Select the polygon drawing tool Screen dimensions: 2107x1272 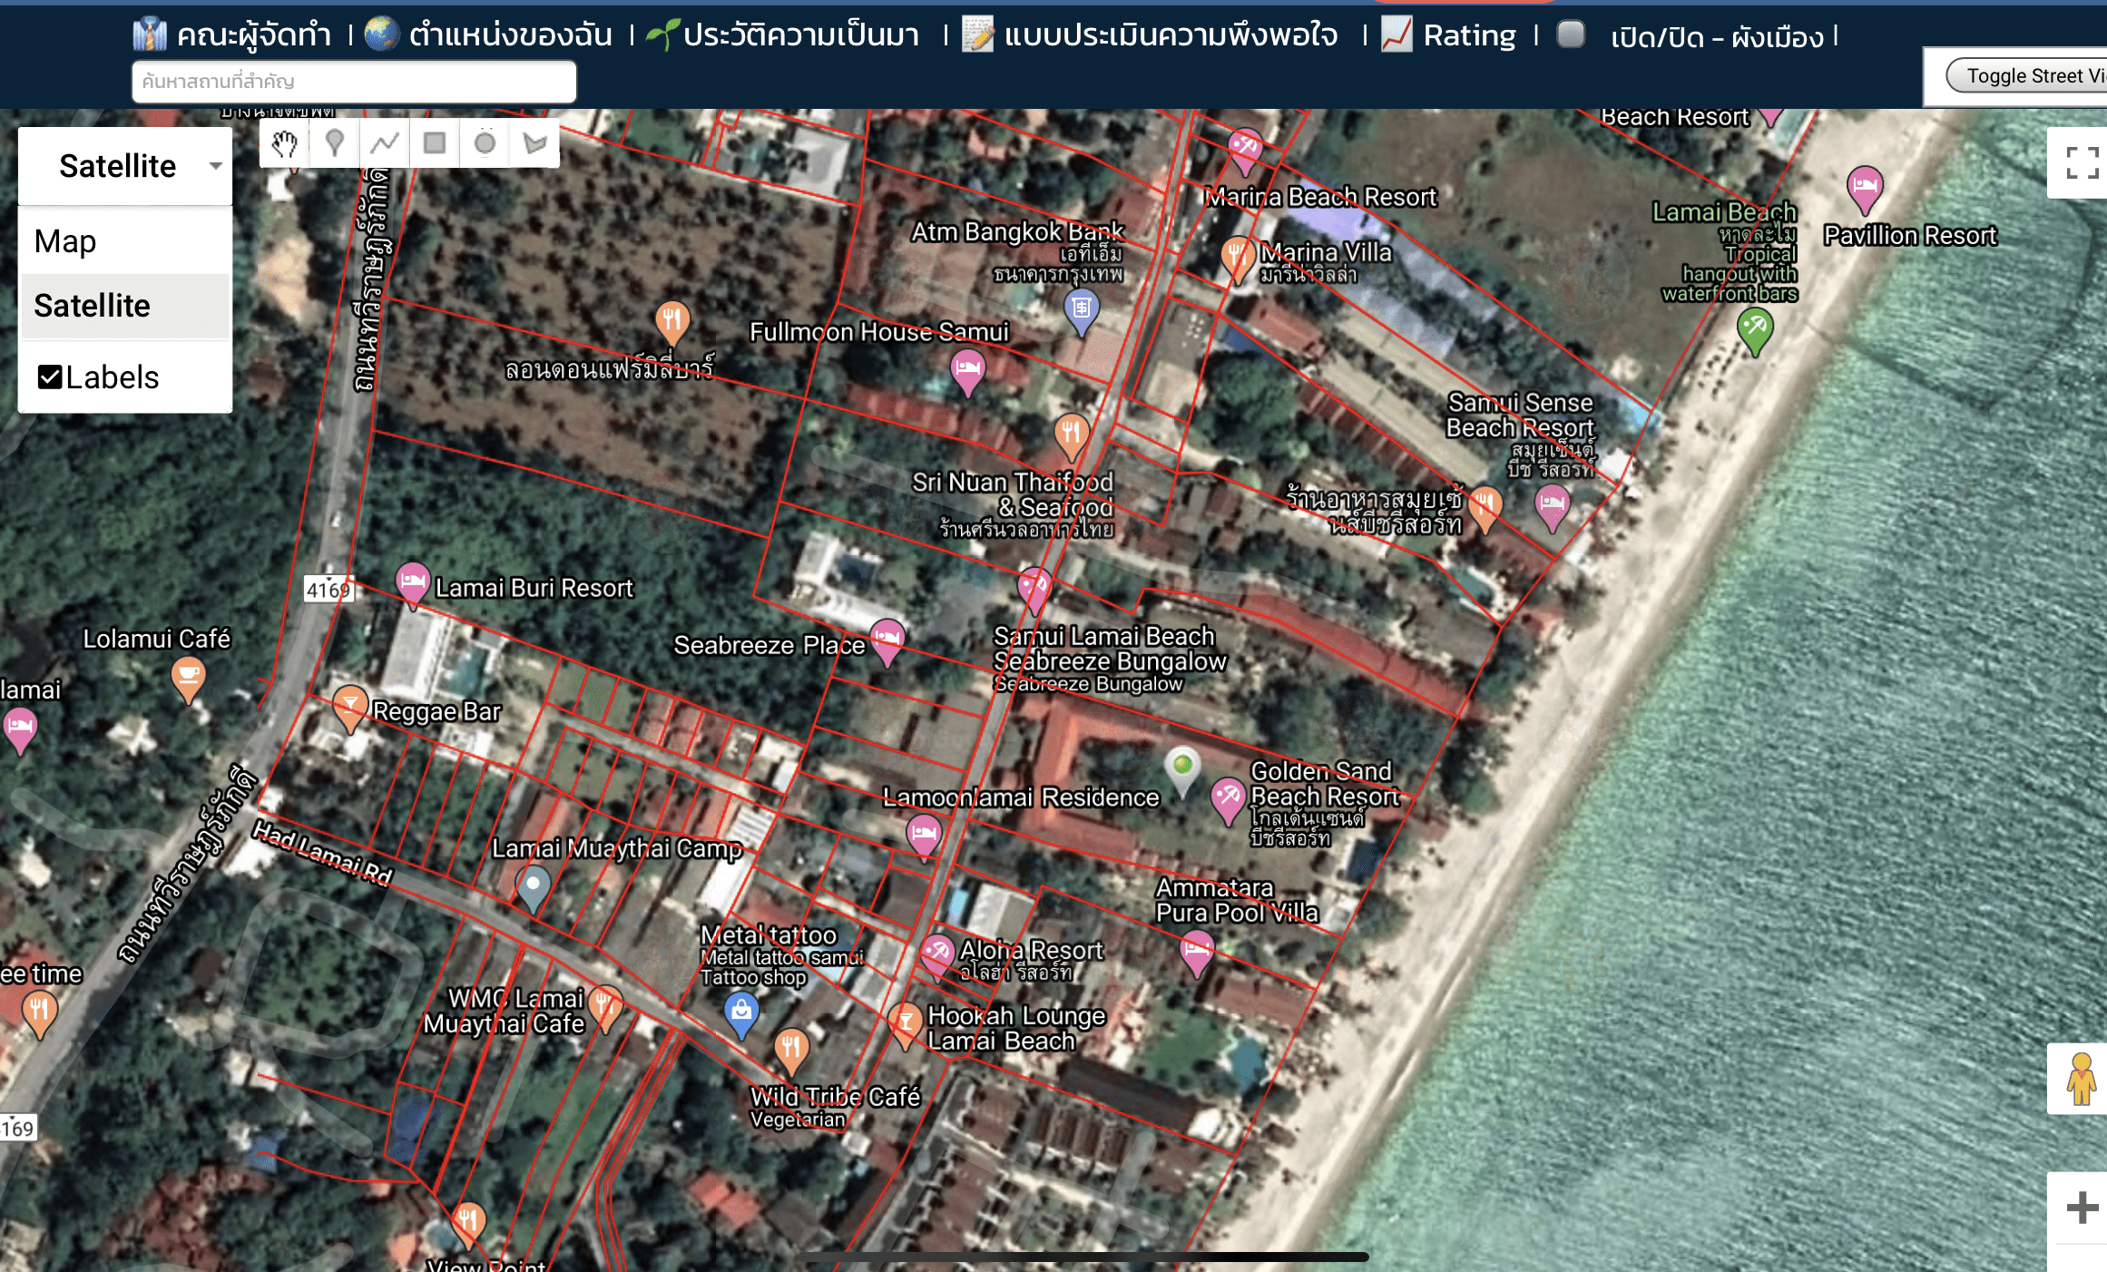(x=534, y=143)
